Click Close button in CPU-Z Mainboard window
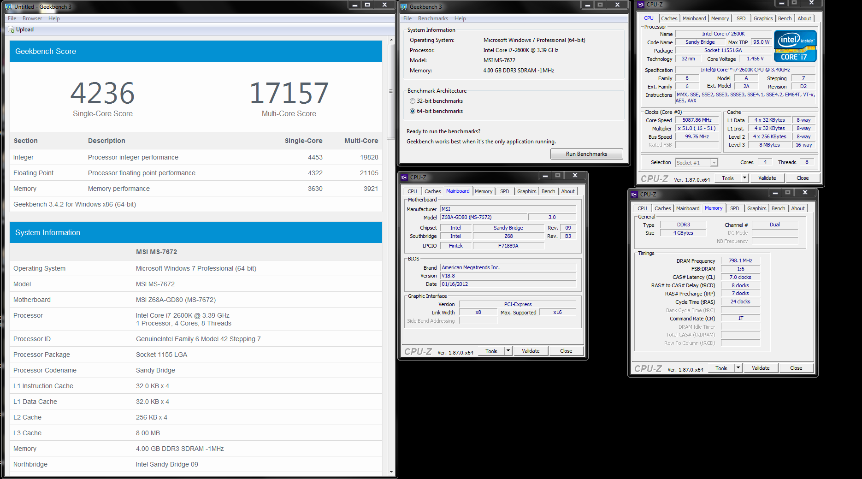Screen dimensions: 862x479 [x=566, y=351]
